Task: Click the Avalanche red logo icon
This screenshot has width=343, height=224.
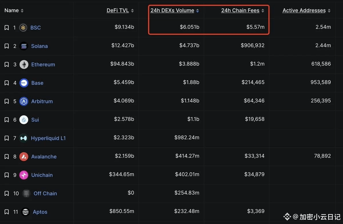Action: pyautogui.click(x=24, y=157)
